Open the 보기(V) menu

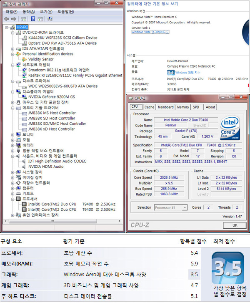pos(46,12)
